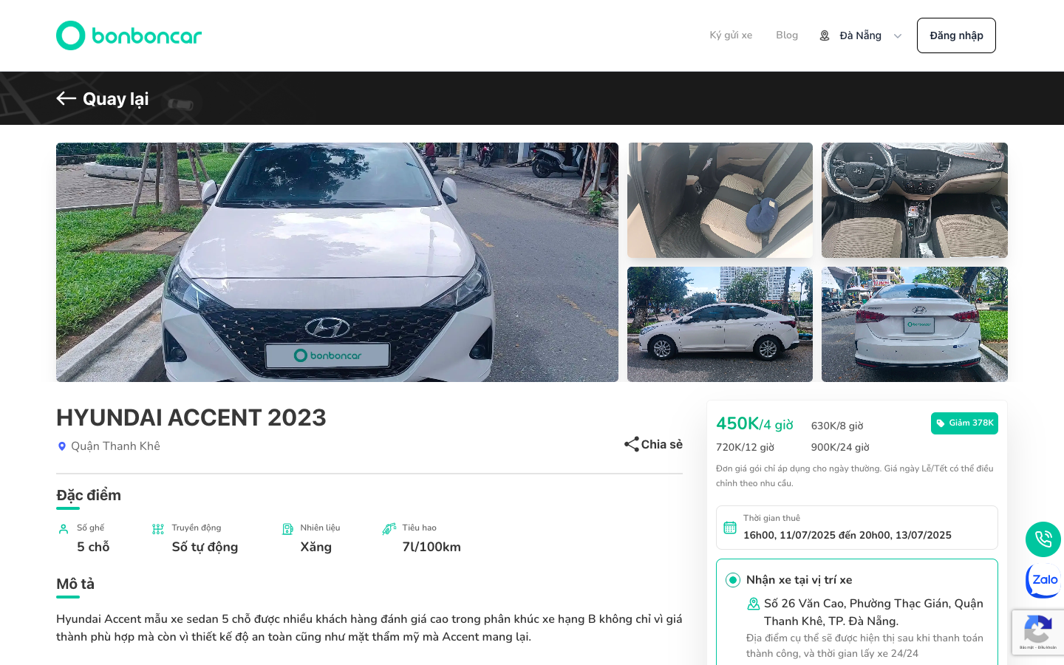Open the back seat interior photo

click(720, 200)
